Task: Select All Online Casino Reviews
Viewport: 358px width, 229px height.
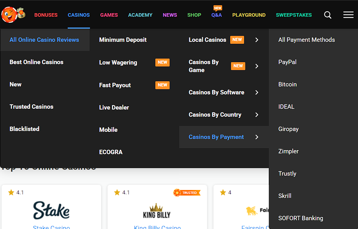Action: tap(44, 40)
